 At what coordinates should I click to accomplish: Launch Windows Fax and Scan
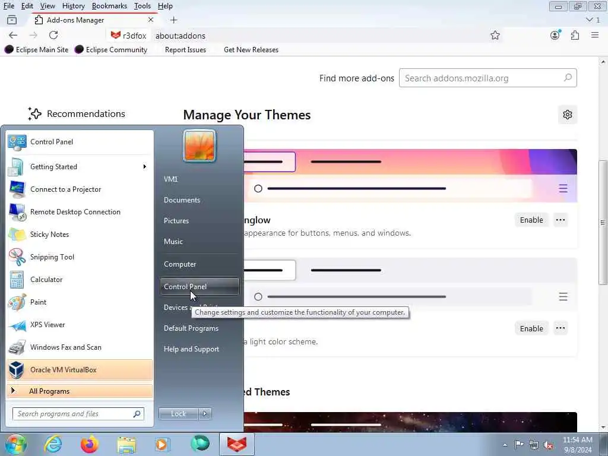coord(80,347)
